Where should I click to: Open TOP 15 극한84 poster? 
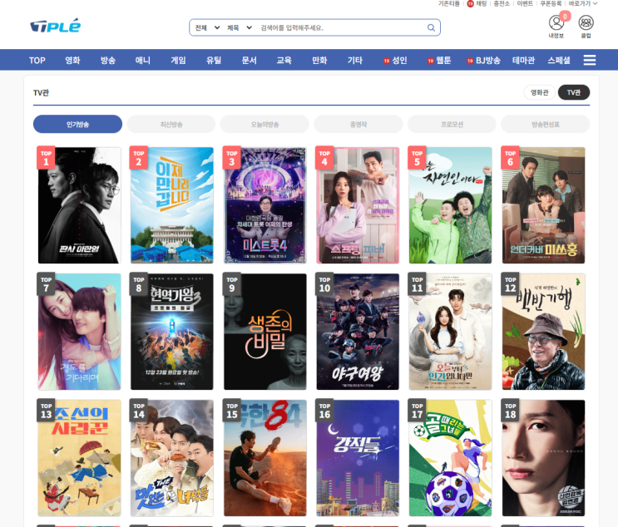click(265, 458)
